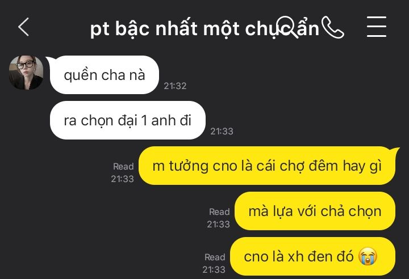Select the "cno là xh đen đó" bubble

coord(312,256)
